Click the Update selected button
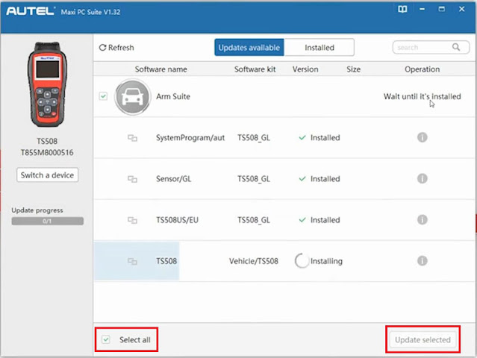Image resolution: width=477 pixels, height=358 pixels. (423, 339)
